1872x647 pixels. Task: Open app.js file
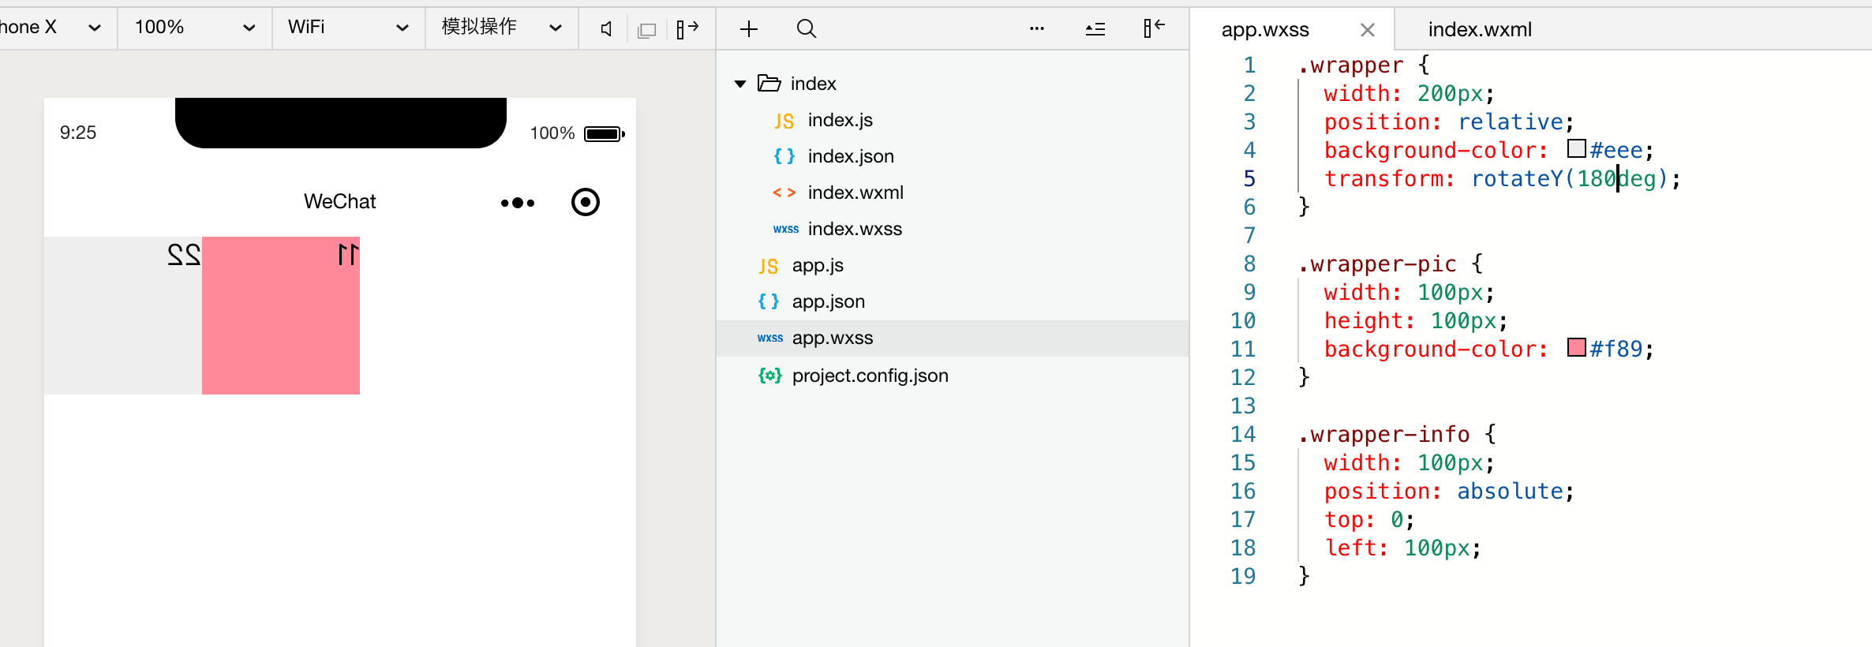pos(818,265)
